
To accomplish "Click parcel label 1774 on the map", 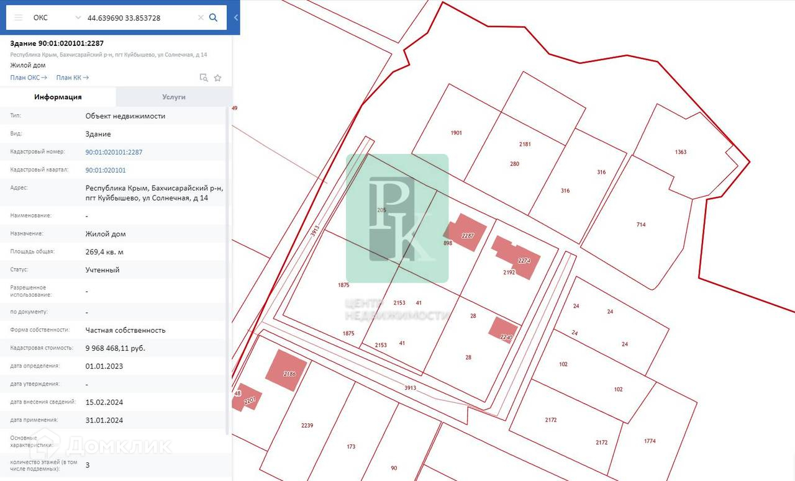I will point(650,441).
